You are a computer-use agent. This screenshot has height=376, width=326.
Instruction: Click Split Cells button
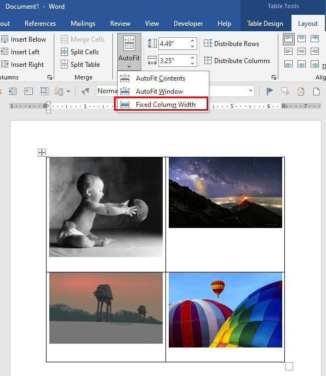pos(79,52)
